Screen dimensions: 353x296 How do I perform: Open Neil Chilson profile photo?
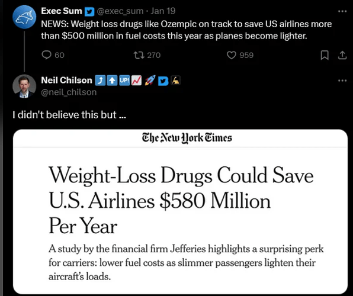[24, 86]
